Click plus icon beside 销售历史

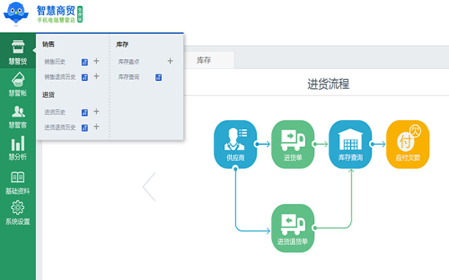coord(96,61)
